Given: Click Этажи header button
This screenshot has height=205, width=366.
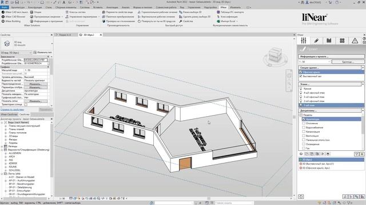Looking at the screenshot, I should 329,84.
